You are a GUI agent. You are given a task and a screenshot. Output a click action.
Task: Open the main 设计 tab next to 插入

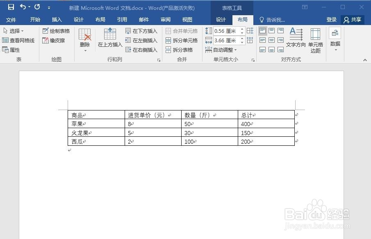click(79, 20)
